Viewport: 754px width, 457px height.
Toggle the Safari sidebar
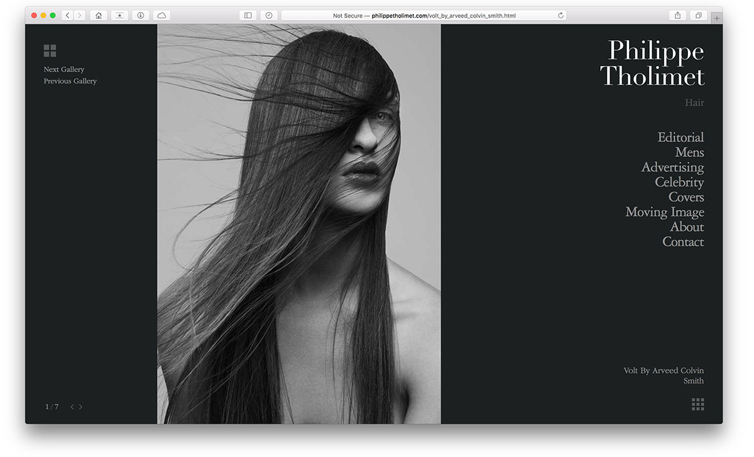click(x=248, y=15)
